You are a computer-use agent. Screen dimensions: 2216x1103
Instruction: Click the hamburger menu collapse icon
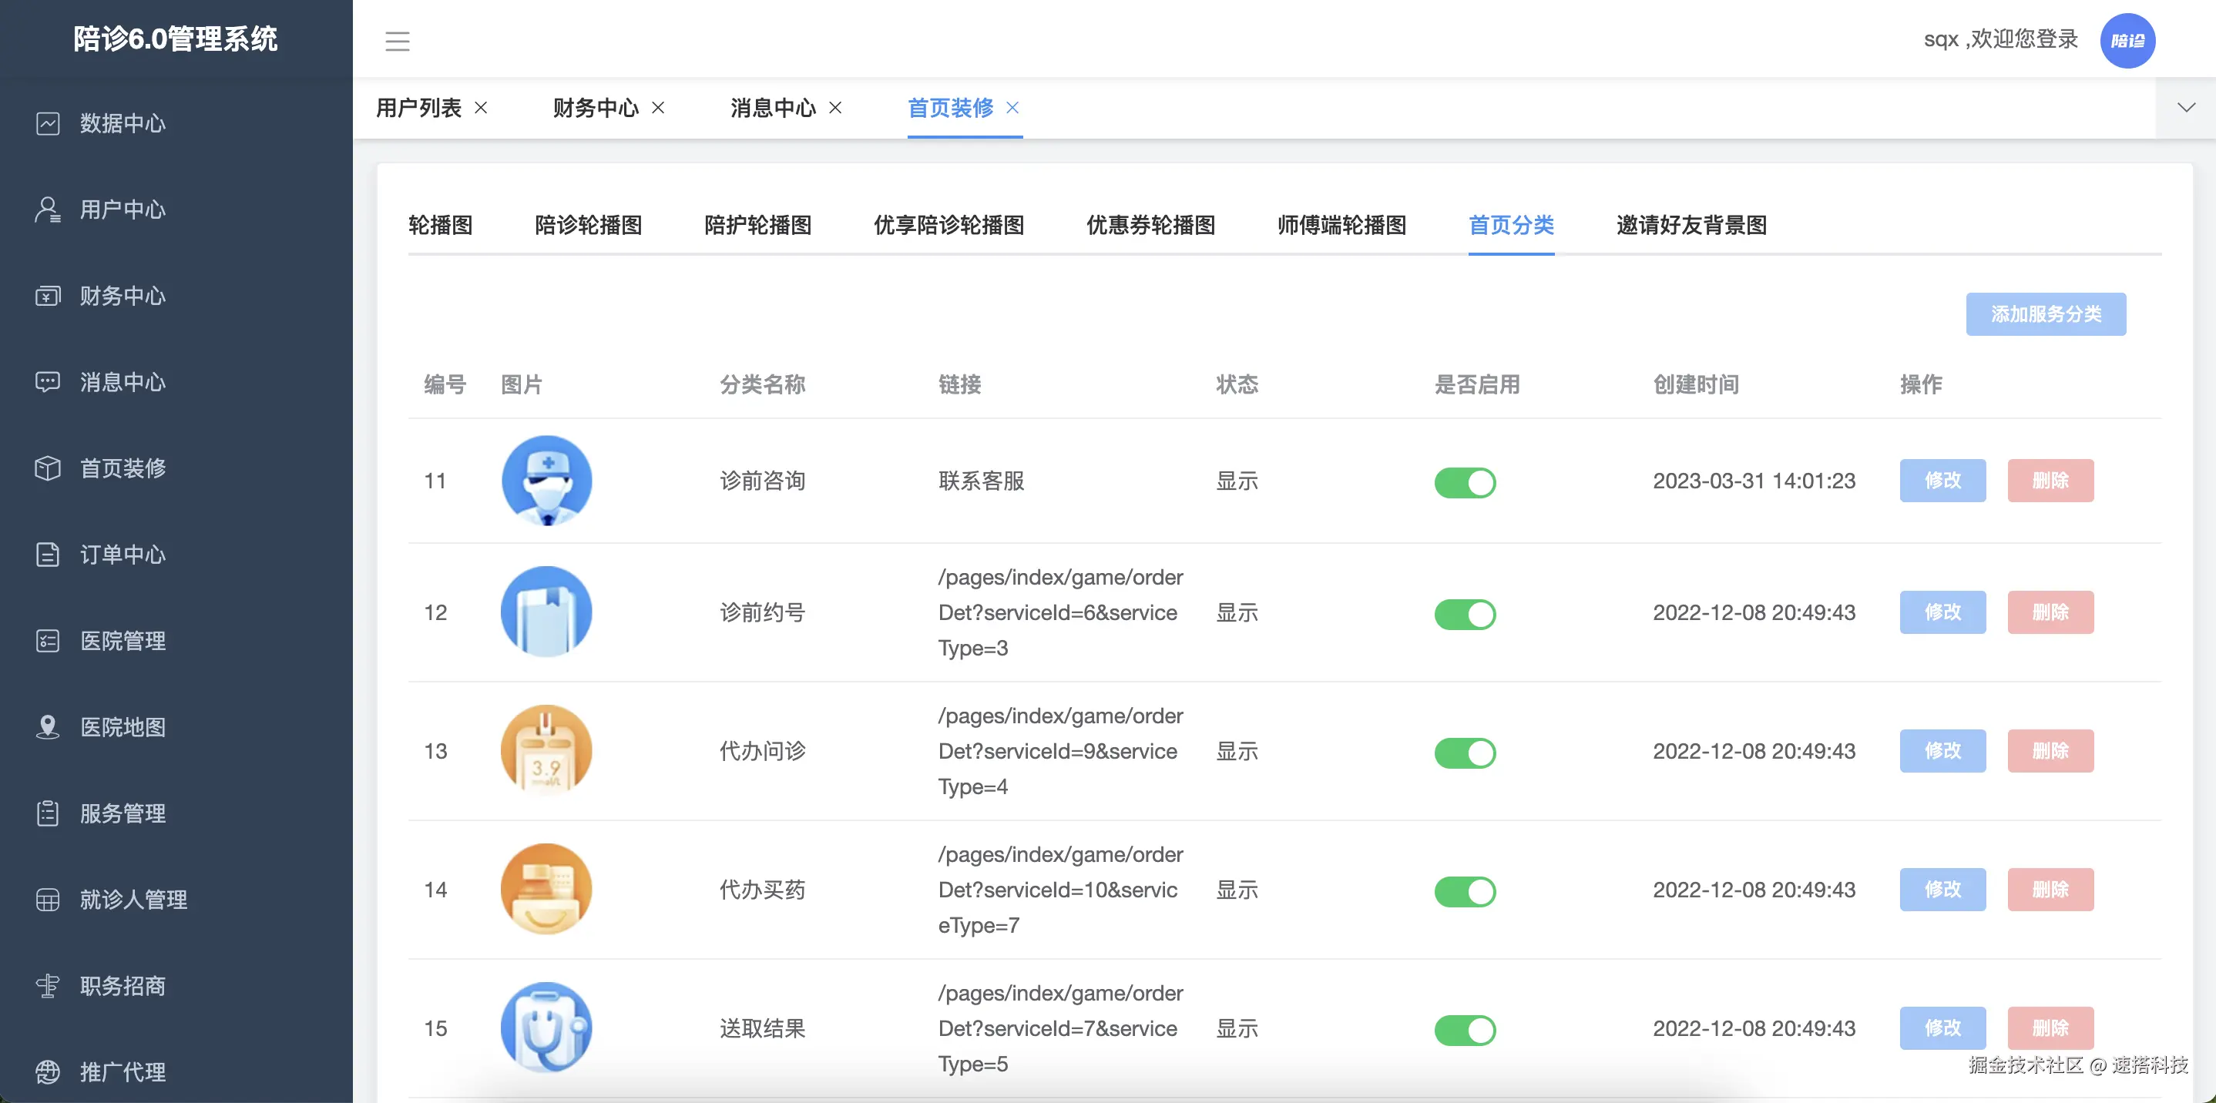point(397,40)
